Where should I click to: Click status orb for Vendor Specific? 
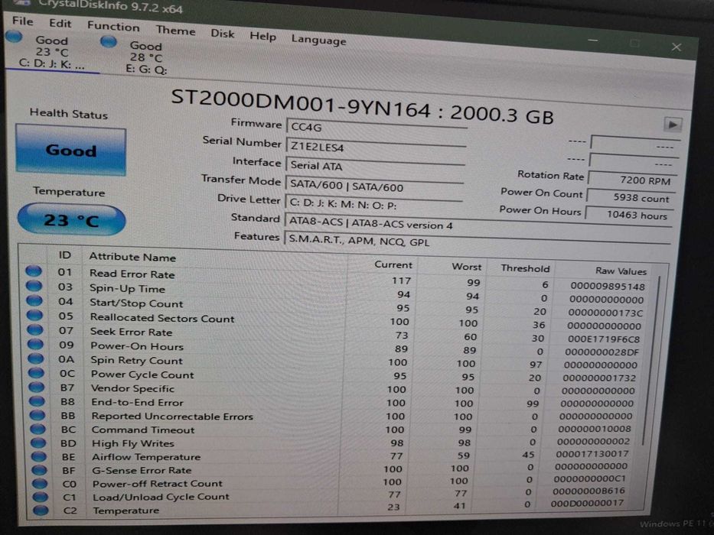click(37, 387)
